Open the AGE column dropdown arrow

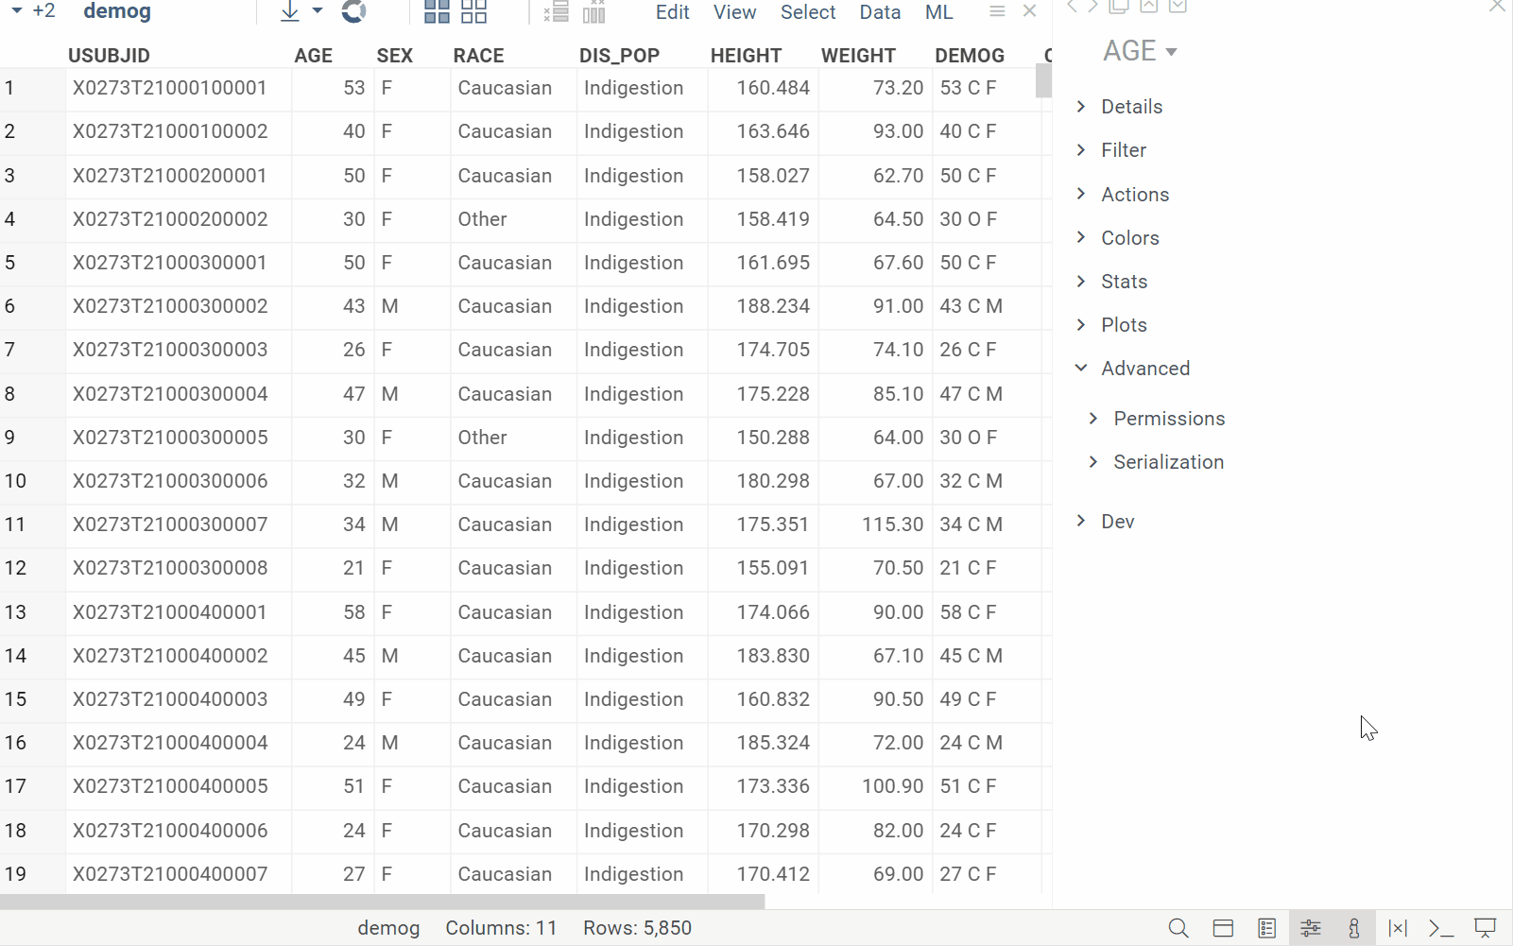(x=1172, y=52)
